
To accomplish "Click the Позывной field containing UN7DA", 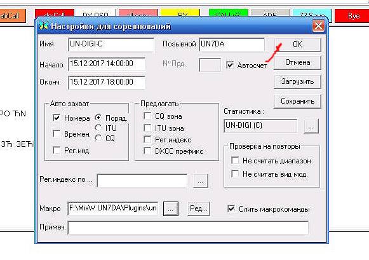I will (x=232, y=44).
